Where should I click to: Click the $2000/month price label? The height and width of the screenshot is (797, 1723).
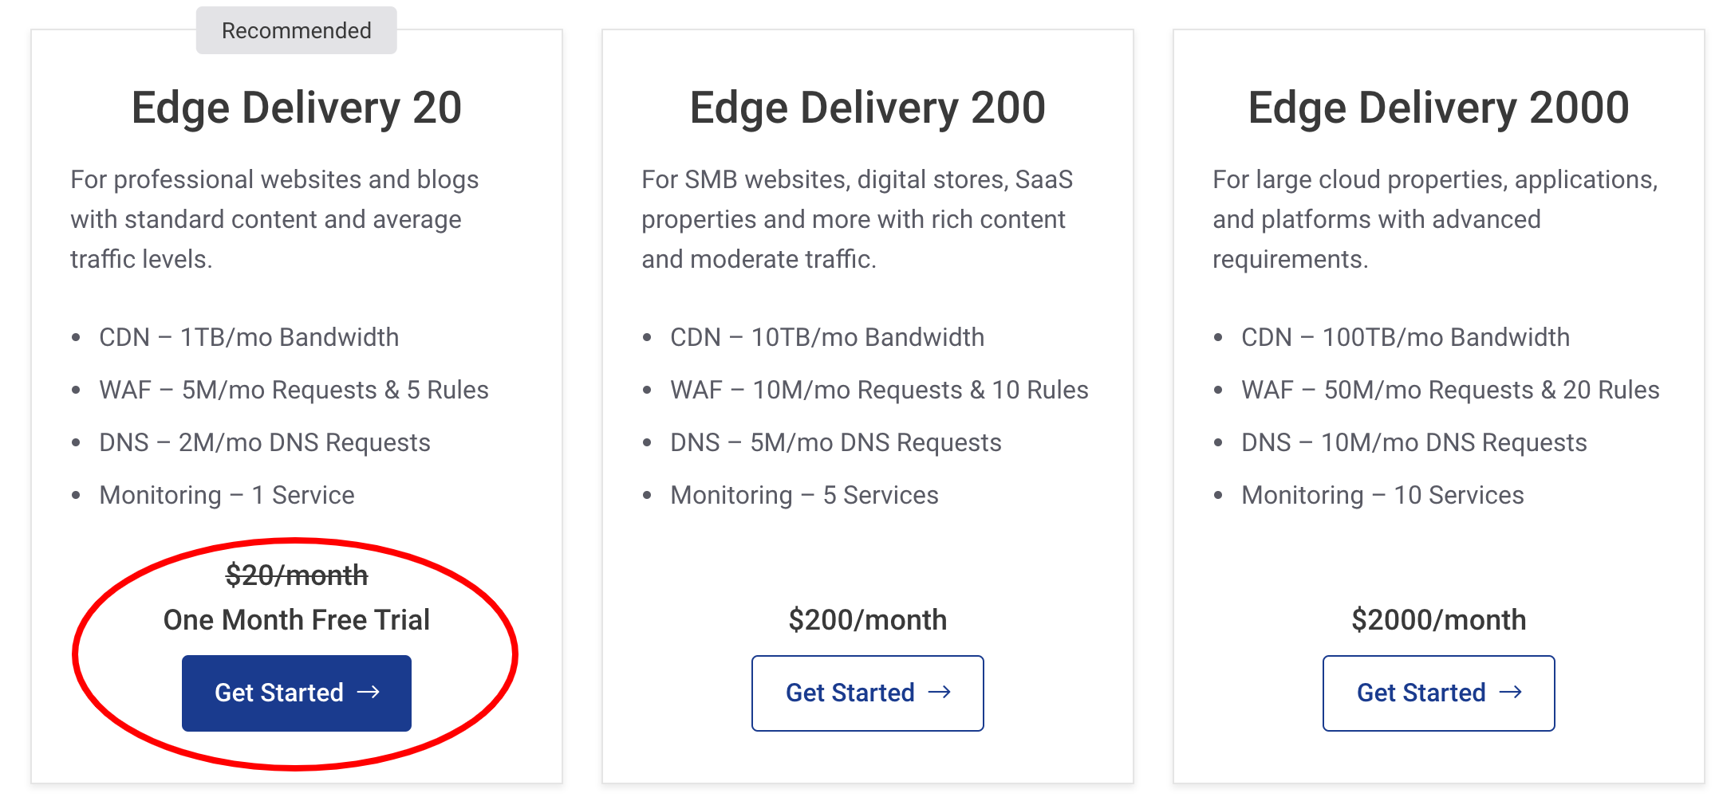coord(1438,619)
